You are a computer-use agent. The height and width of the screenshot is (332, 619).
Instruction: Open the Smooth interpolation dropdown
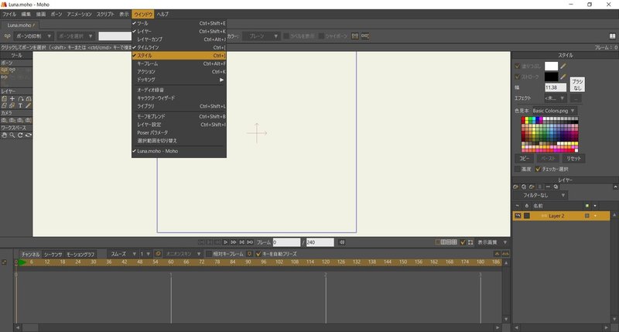click(123, 254)
